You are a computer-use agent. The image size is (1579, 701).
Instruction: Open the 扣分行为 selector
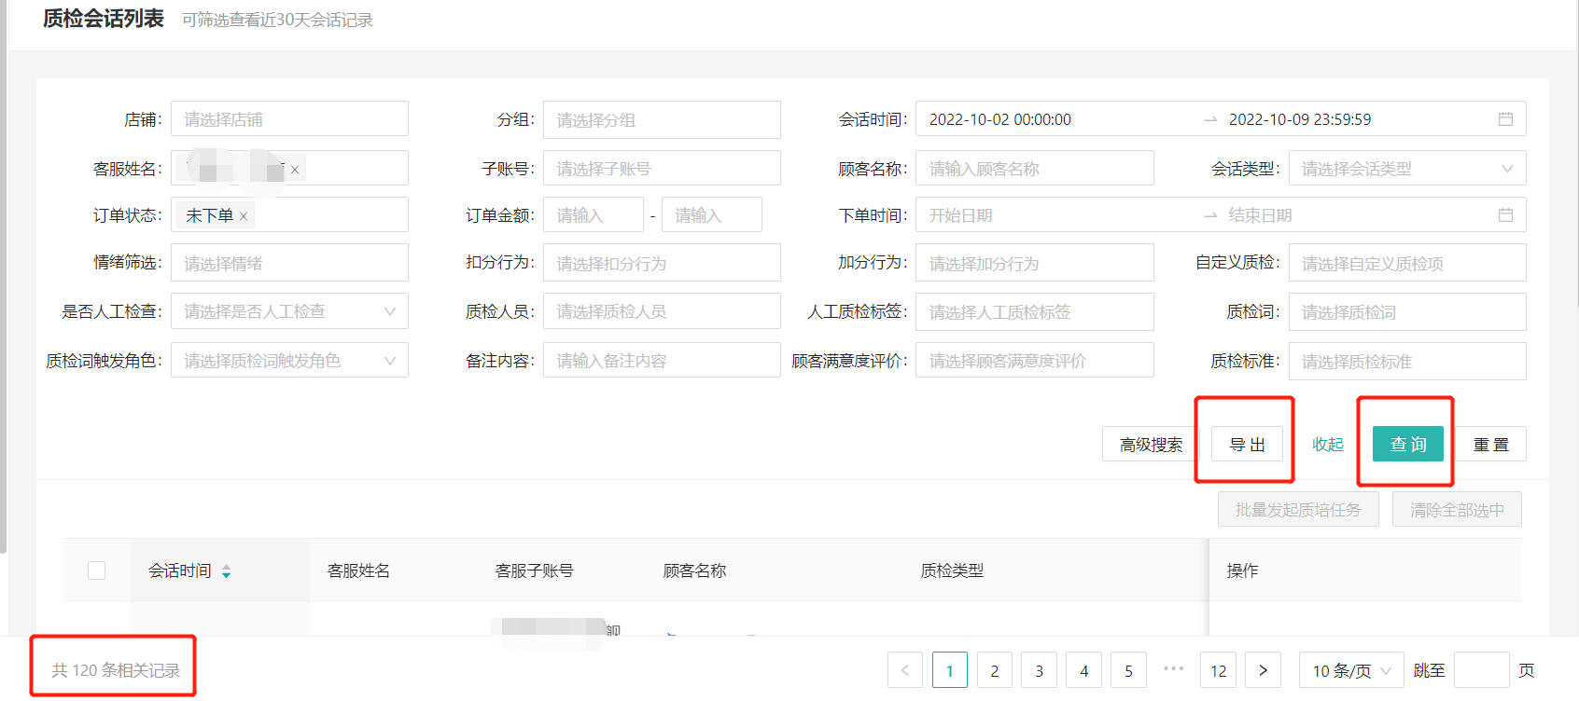point(662,263)
